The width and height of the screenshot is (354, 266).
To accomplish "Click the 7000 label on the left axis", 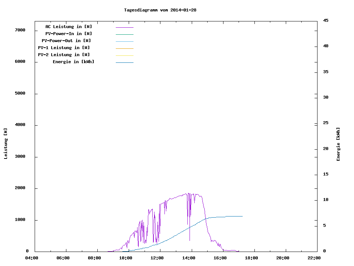I will coord(20,30).
